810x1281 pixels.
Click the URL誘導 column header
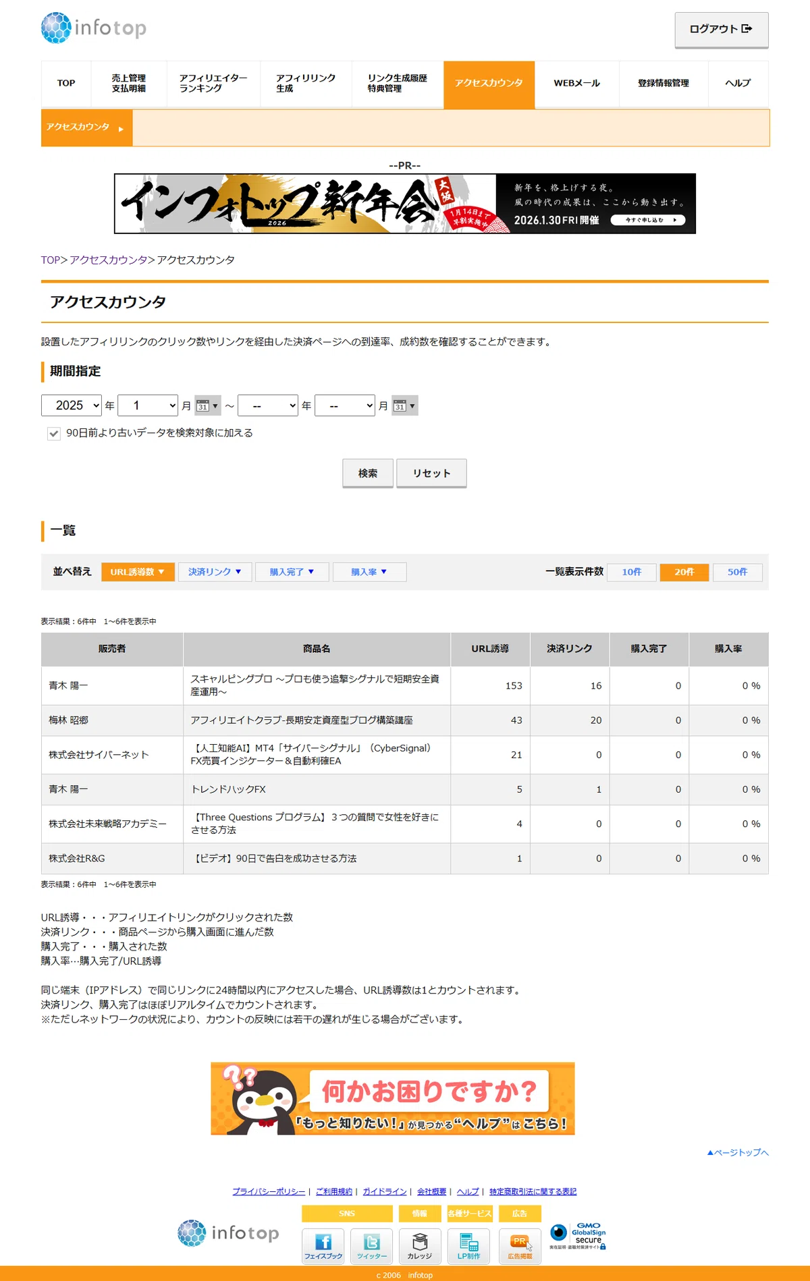[x=490, y=649]
